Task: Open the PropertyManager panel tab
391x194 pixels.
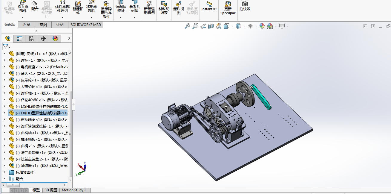Action: coord(19,38)
